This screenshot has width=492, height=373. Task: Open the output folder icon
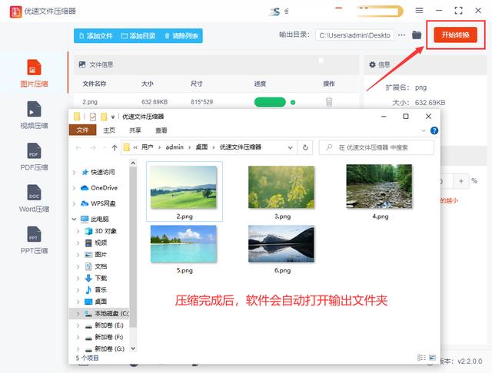coord(417,35)
